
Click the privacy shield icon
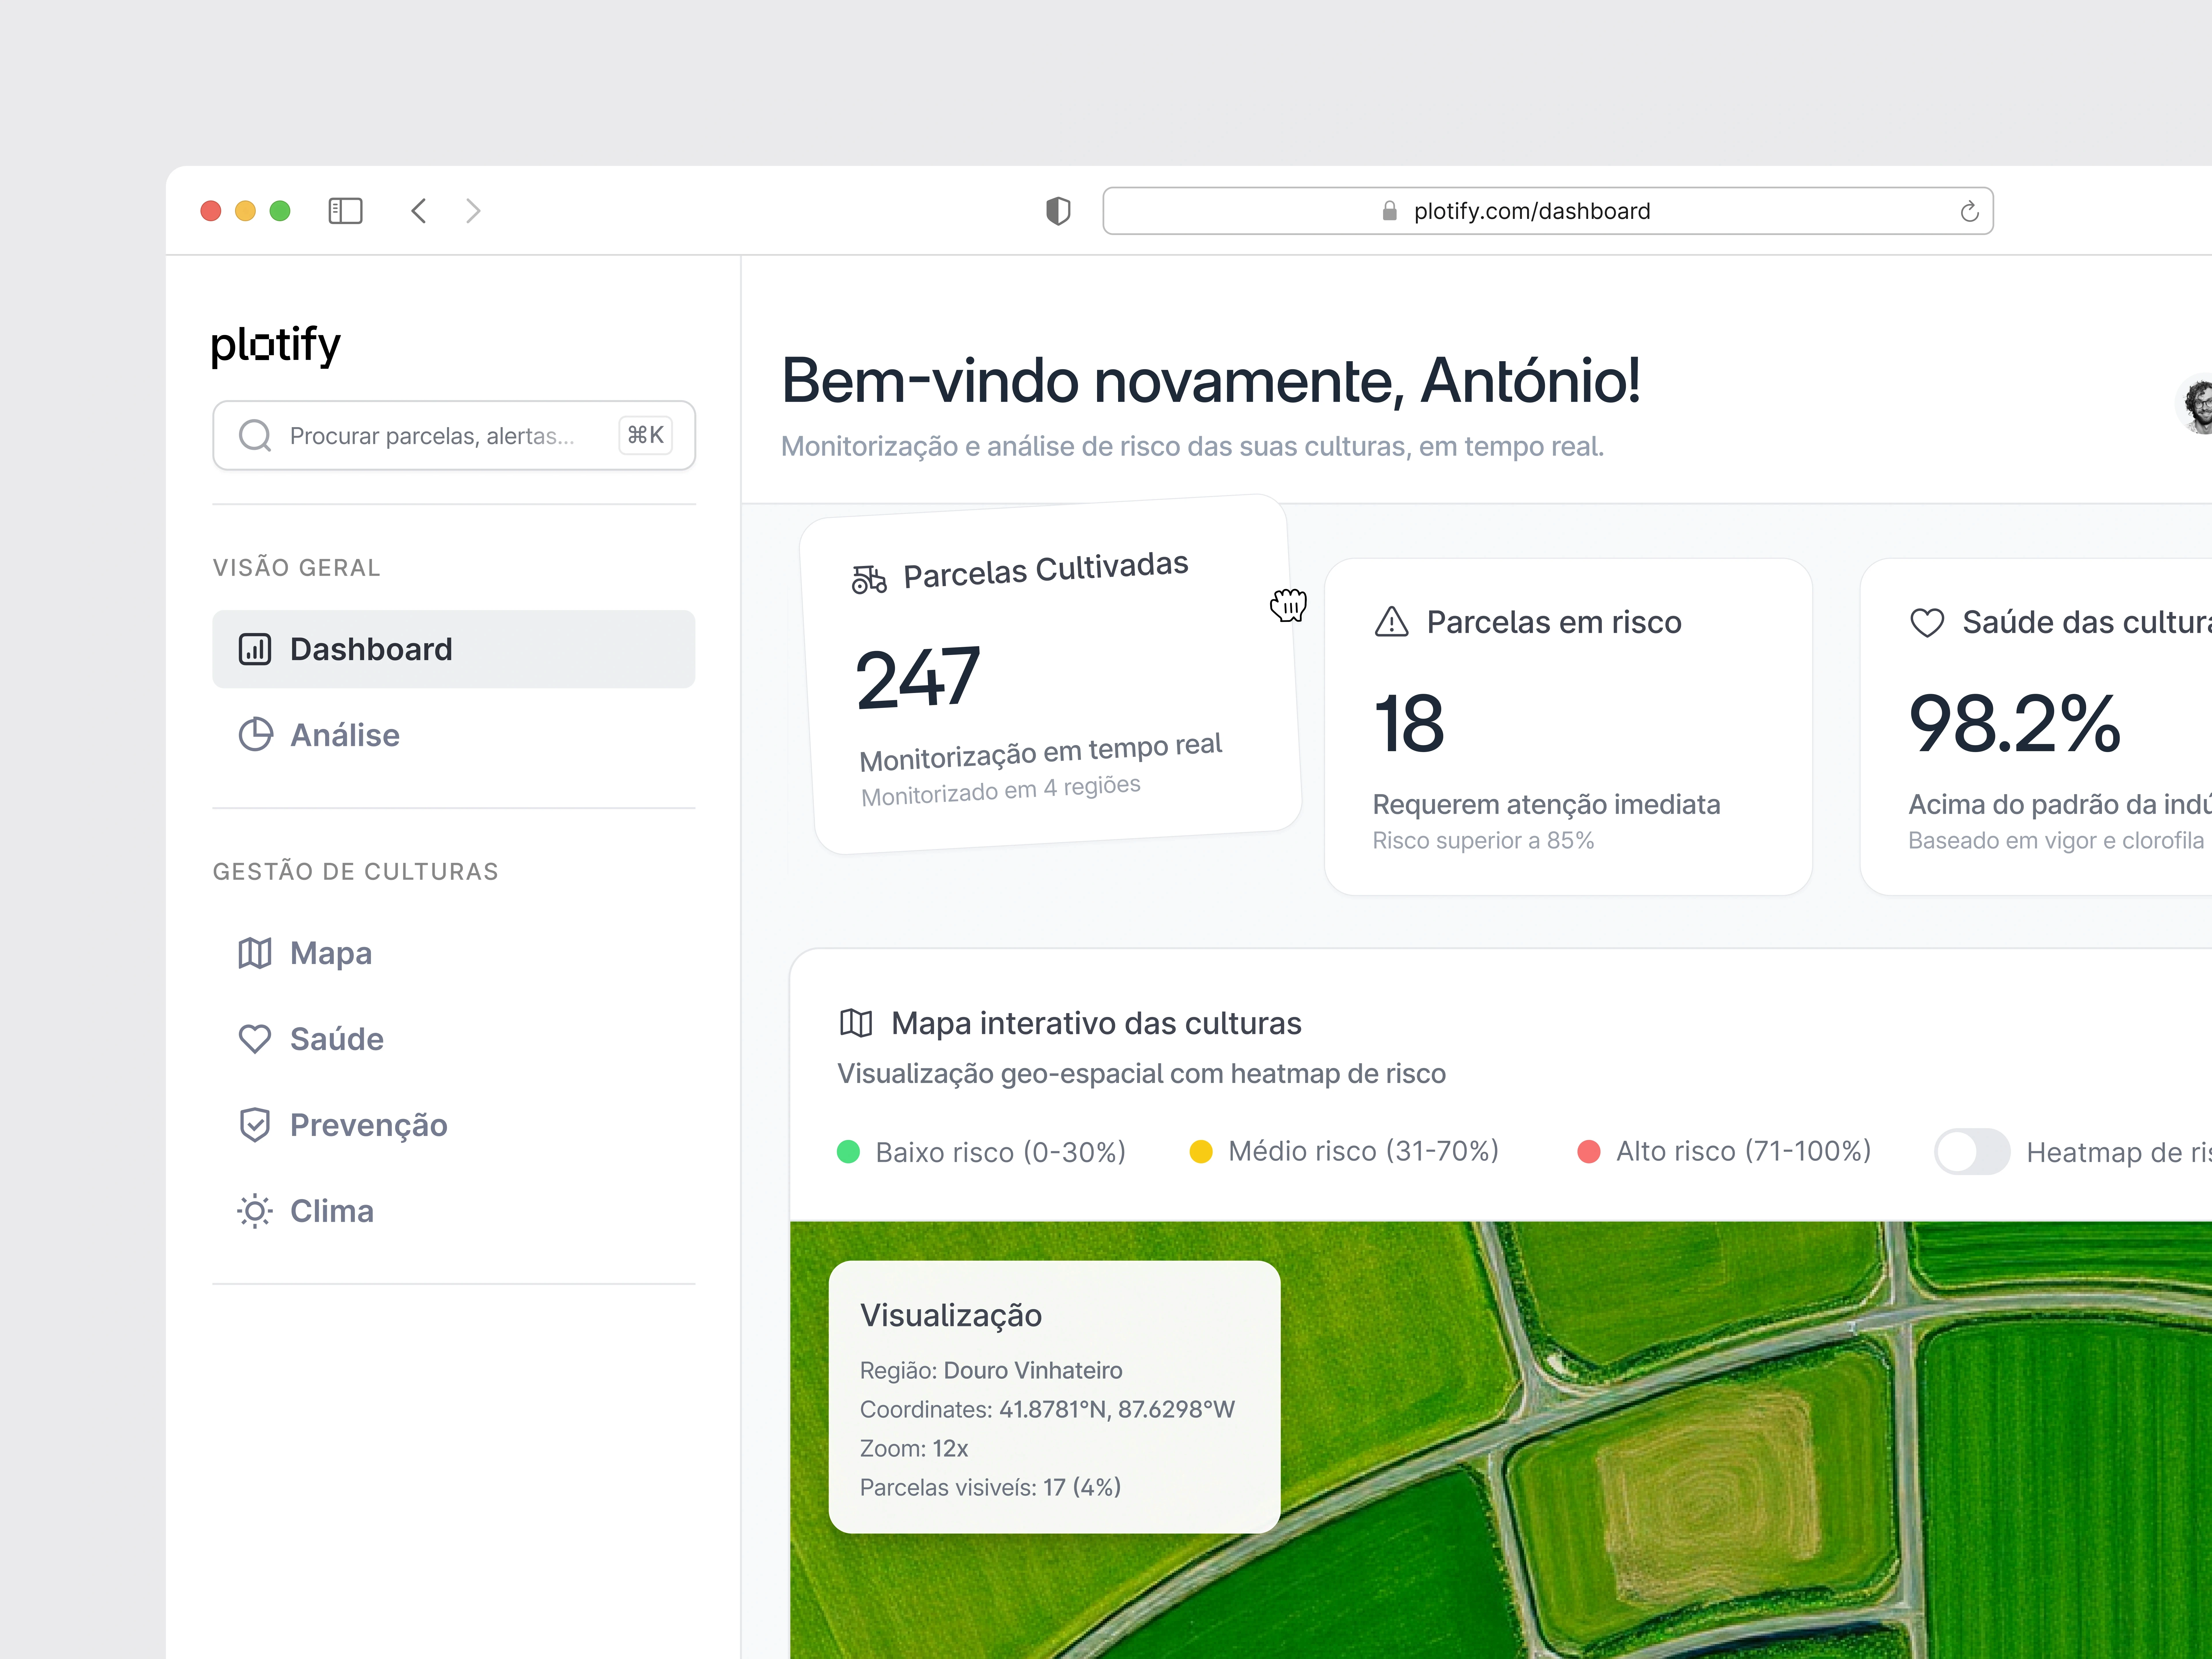1058,211
